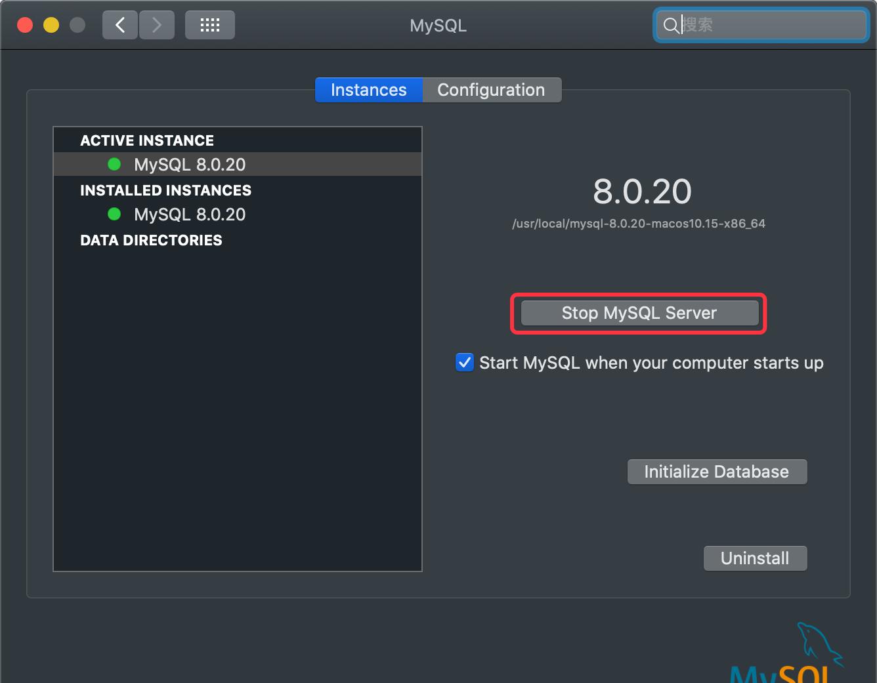This screenshot has height=683, width=877.
Task: Show all preferences via the grid icon
Action: tap(210, 26)
